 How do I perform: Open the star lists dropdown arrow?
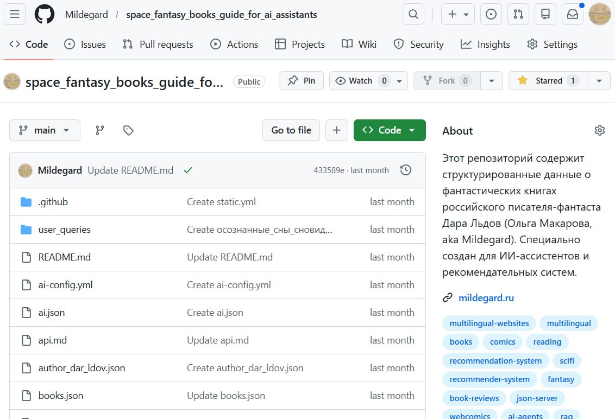(x=599, y=81)
